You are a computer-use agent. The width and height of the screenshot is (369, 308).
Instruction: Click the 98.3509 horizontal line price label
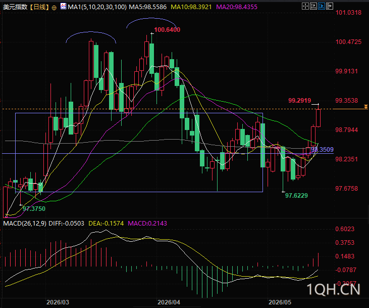[x=322, y=150]
